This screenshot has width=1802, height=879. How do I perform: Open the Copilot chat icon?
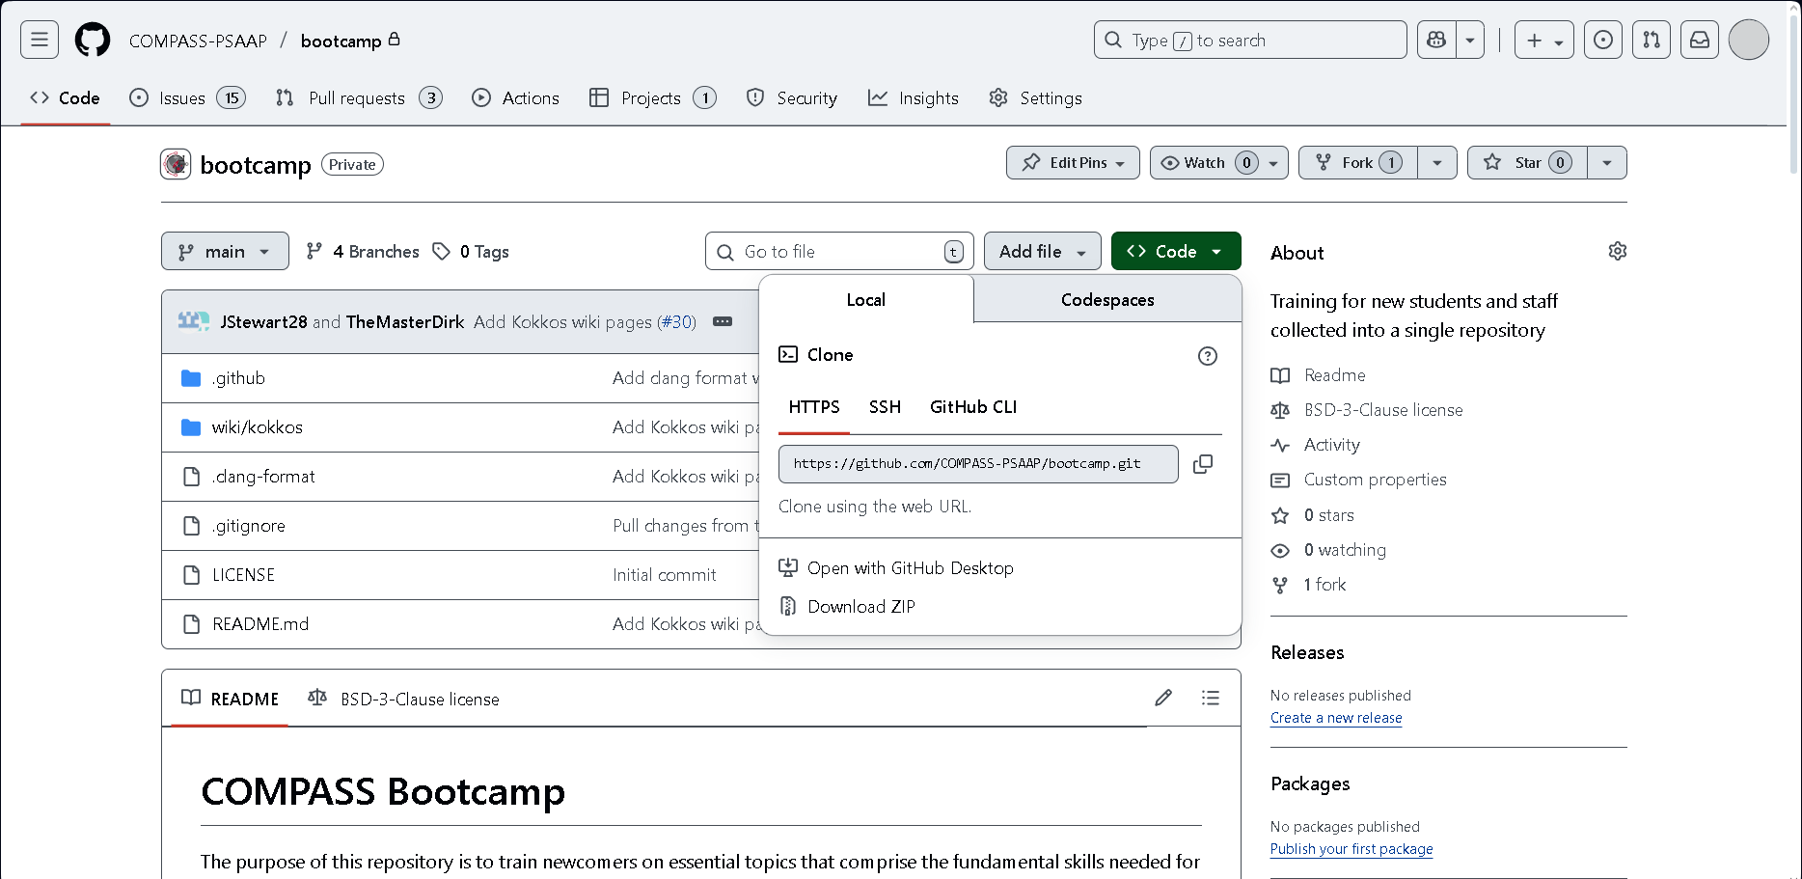pyautogui.click(x=1436, y=40)
